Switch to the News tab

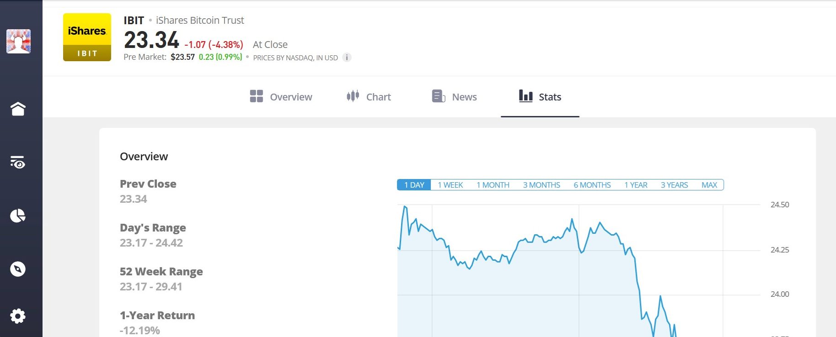454,96
